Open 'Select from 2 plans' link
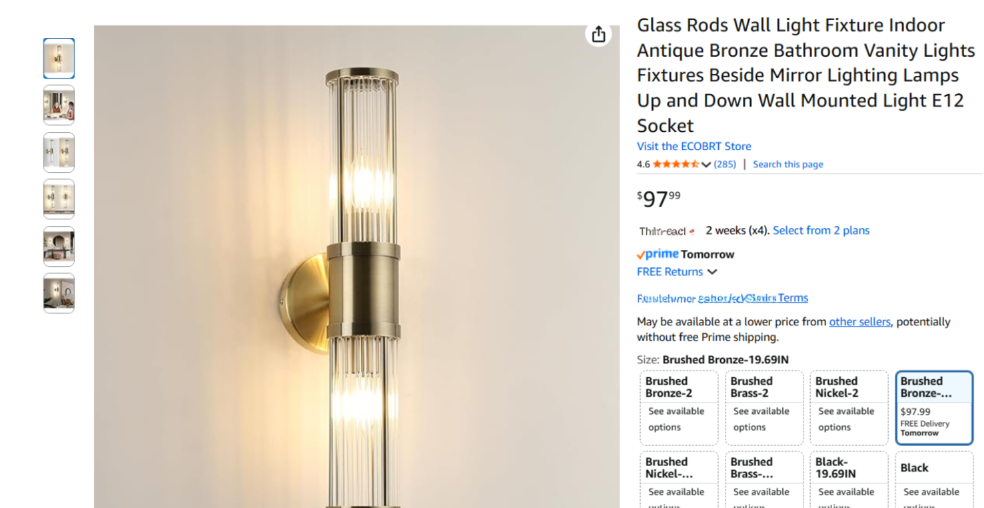This screenshot has height=508, width=984. (x=821, y=230)
